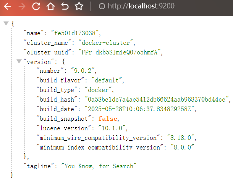Click the "lucene_version" key
This screenshot has width=233, height=179.
tap(64, 128)
